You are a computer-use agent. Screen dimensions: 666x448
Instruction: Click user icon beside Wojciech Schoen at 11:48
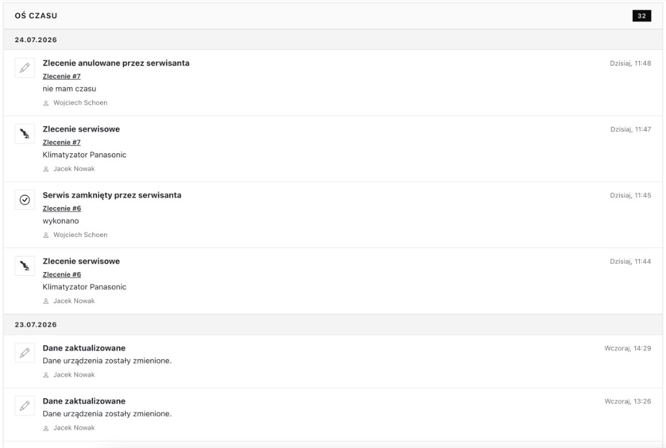(46, 103)
